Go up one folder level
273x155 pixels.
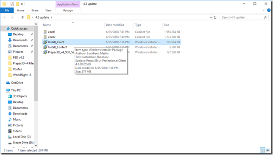(x=22, y=17)
